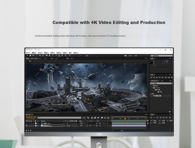Screen dimensions: 195x148
Task: Toggle the snapping checkbox in toolbar
Action: pos(84,55)
